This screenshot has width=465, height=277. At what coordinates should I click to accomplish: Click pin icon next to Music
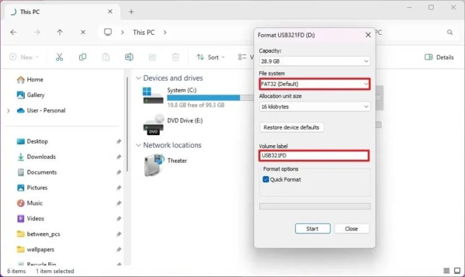click(119, 203)
